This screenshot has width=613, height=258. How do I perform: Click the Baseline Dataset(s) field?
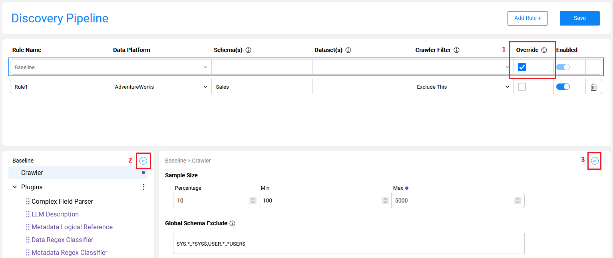tap(362, 67)
